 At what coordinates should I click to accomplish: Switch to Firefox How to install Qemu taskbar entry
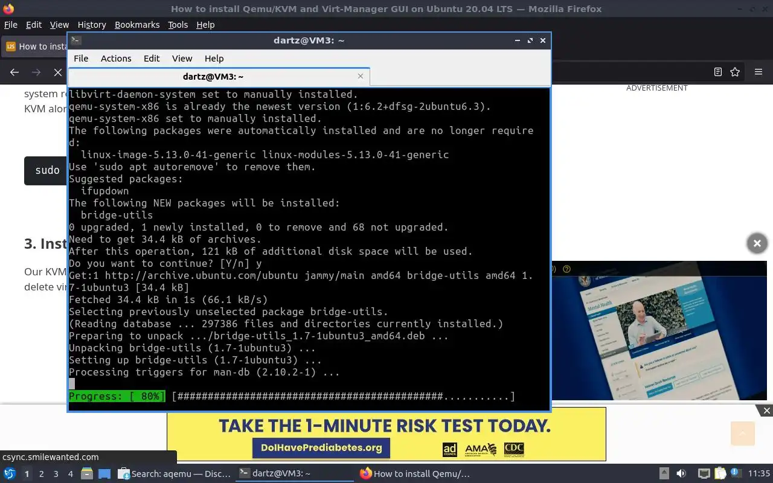pyautogui.click(x=415, y=474)
